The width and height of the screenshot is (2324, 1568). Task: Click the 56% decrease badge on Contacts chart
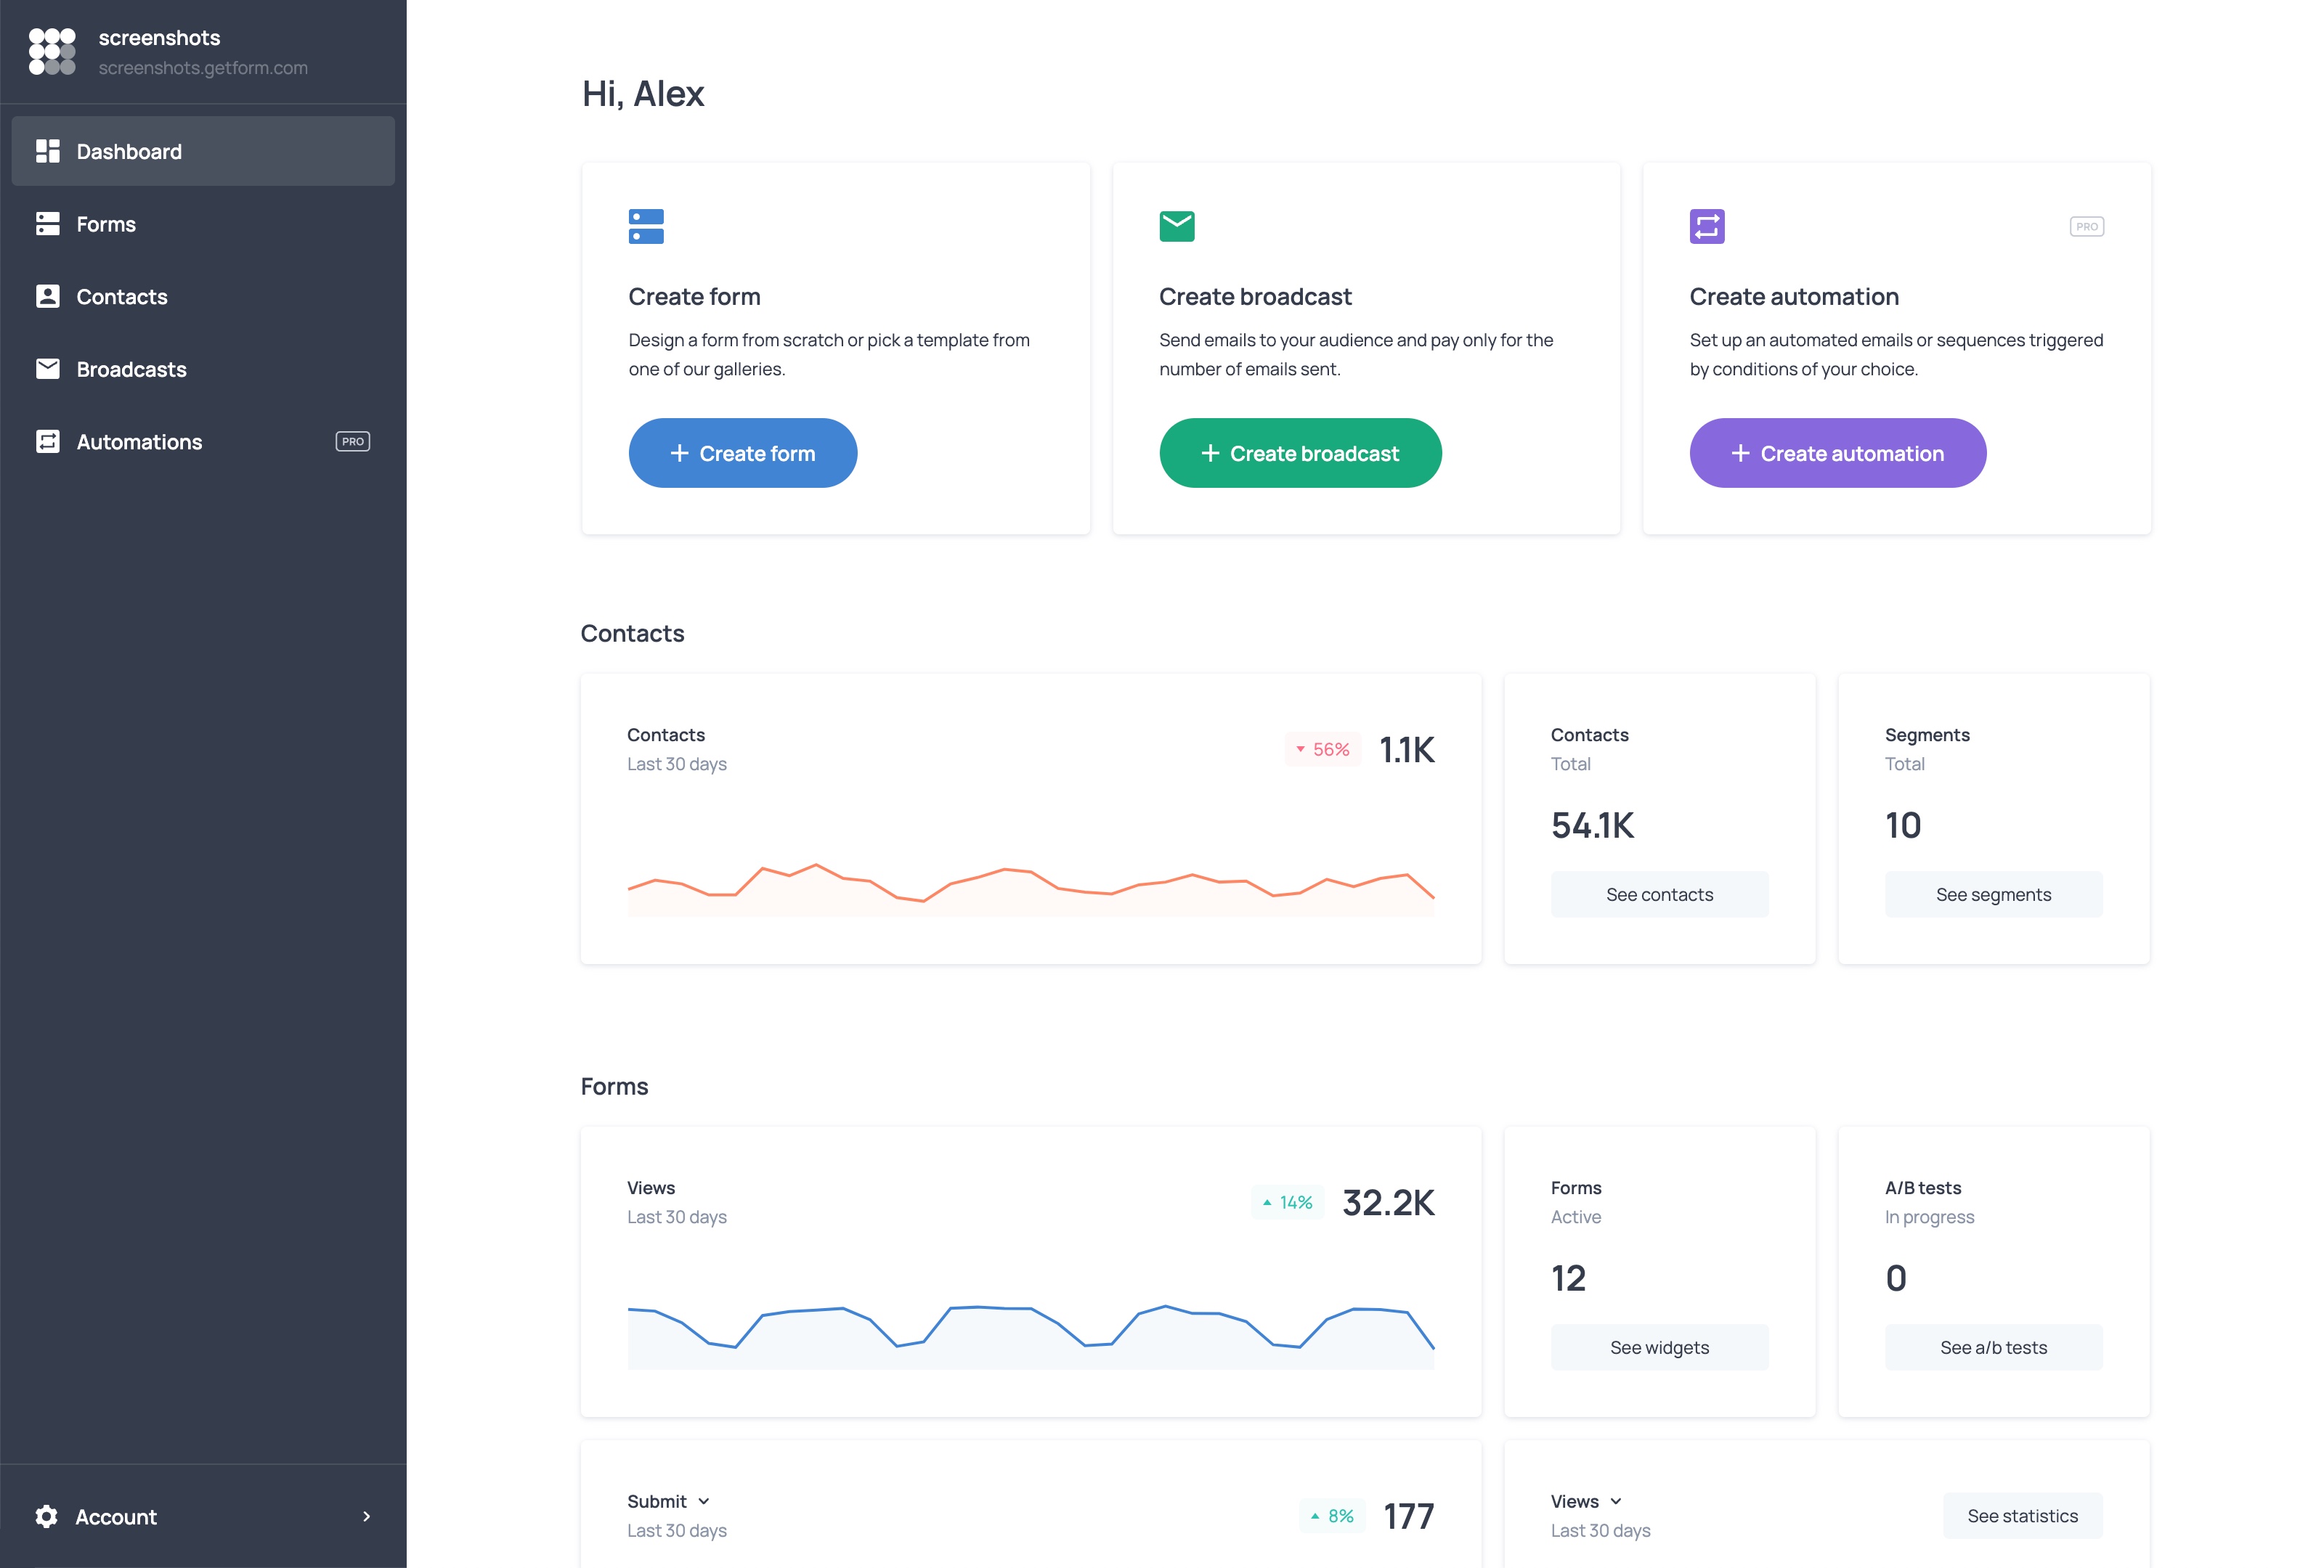tap(1322, 748)
